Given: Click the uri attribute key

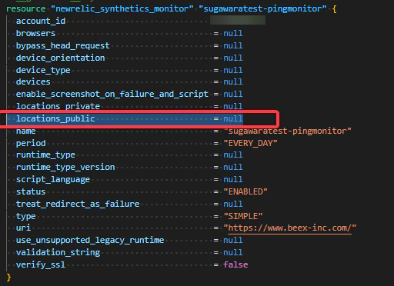Looking at the screenshot, I should (23, 228).
